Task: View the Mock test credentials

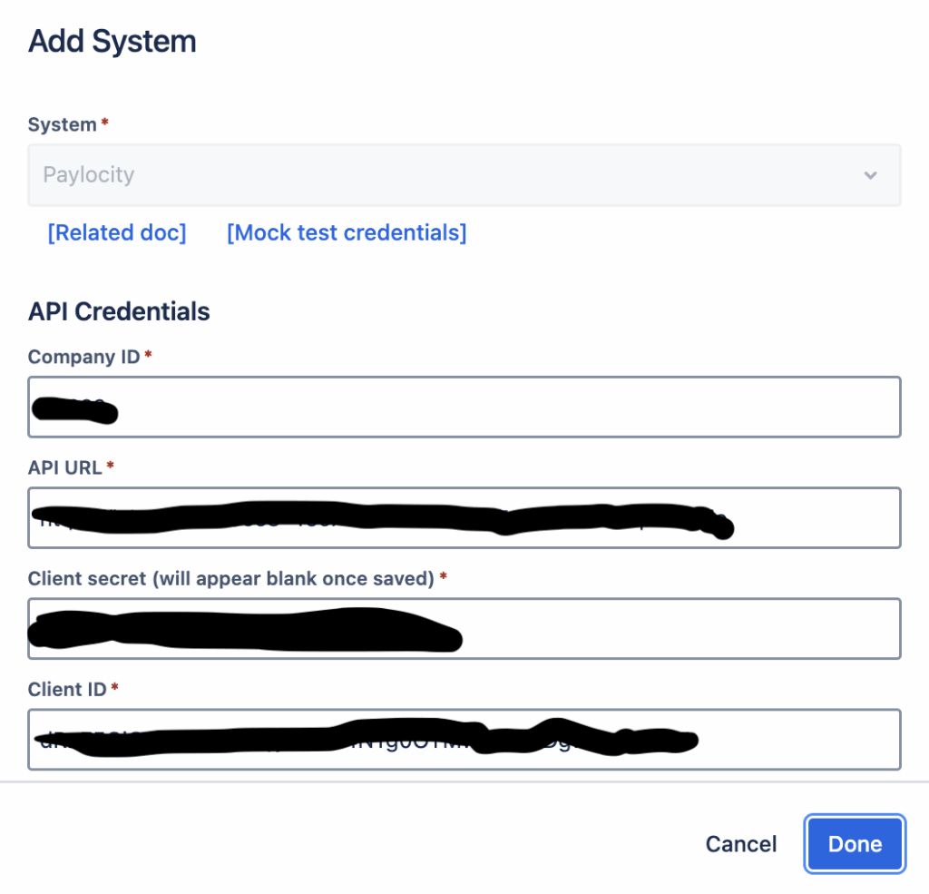Action: (x=346, y=232)
